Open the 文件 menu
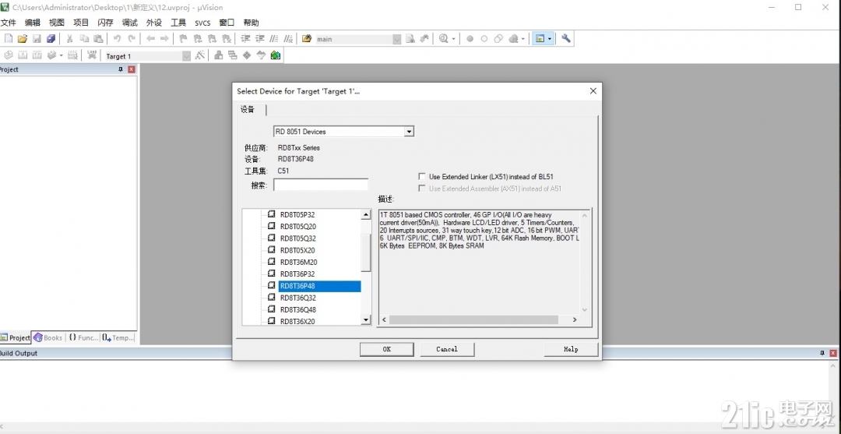841x434 pixels. coord(8,23)
